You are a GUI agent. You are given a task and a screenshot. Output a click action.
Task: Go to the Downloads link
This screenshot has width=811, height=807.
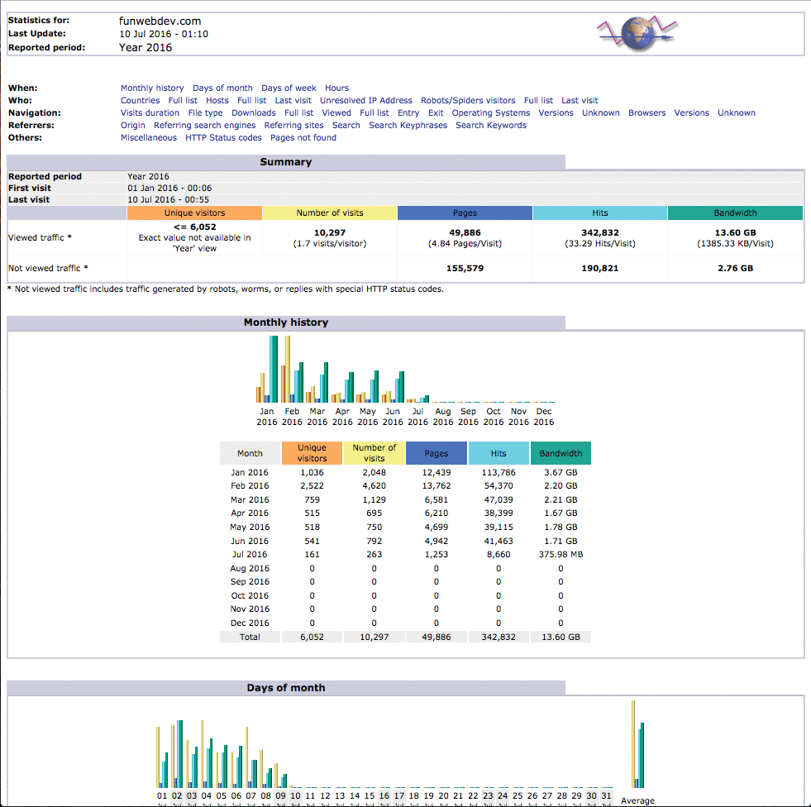coord(253,113)
